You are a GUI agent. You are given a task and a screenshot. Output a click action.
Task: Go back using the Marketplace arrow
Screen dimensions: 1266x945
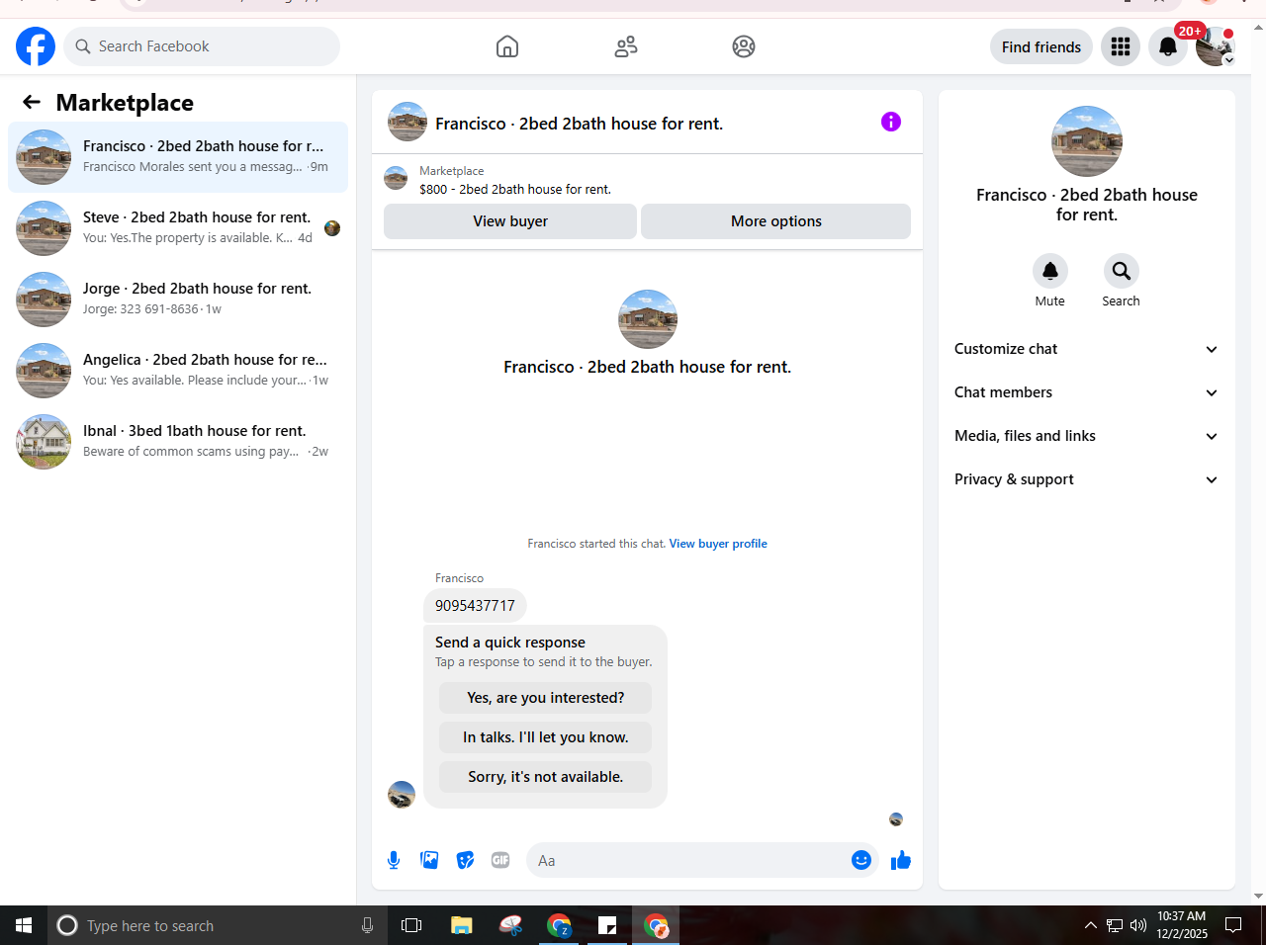32,102
